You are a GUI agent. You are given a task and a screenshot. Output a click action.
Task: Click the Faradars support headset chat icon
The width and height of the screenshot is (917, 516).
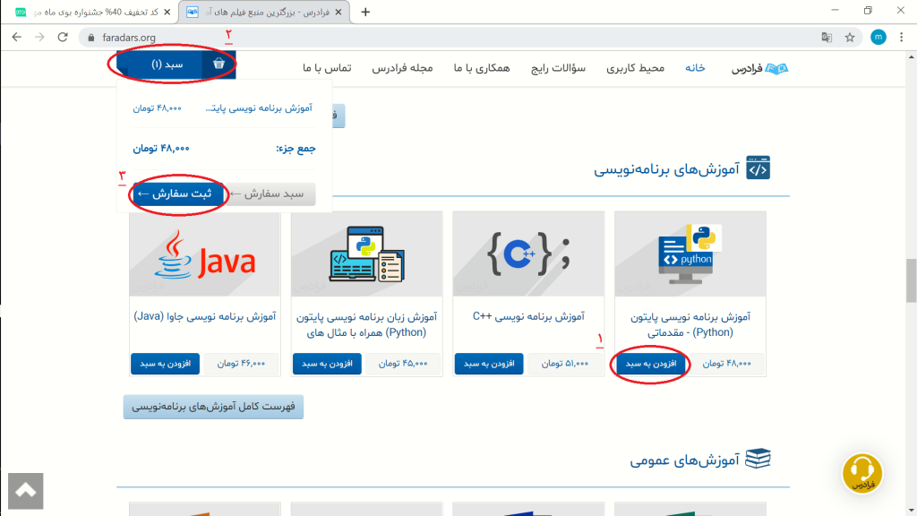click(x=862, y=473)
